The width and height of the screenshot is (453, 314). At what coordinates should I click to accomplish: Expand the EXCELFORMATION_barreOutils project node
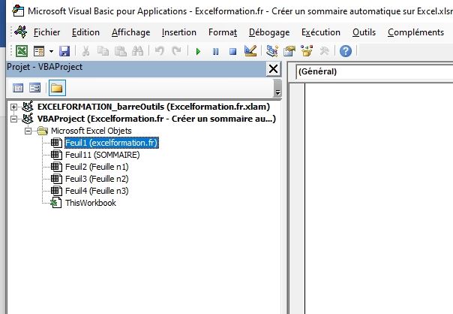tap(13, 107)
